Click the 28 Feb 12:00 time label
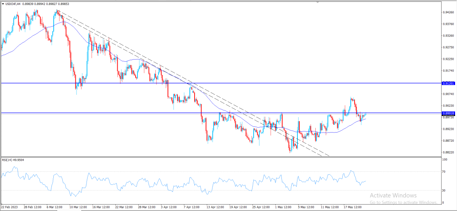Viewport: 457px width, 211px height. coord(32,208)
